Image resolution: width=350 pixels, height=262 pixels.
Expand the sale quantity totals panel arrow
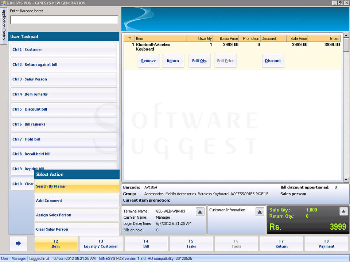pos(343,211)
